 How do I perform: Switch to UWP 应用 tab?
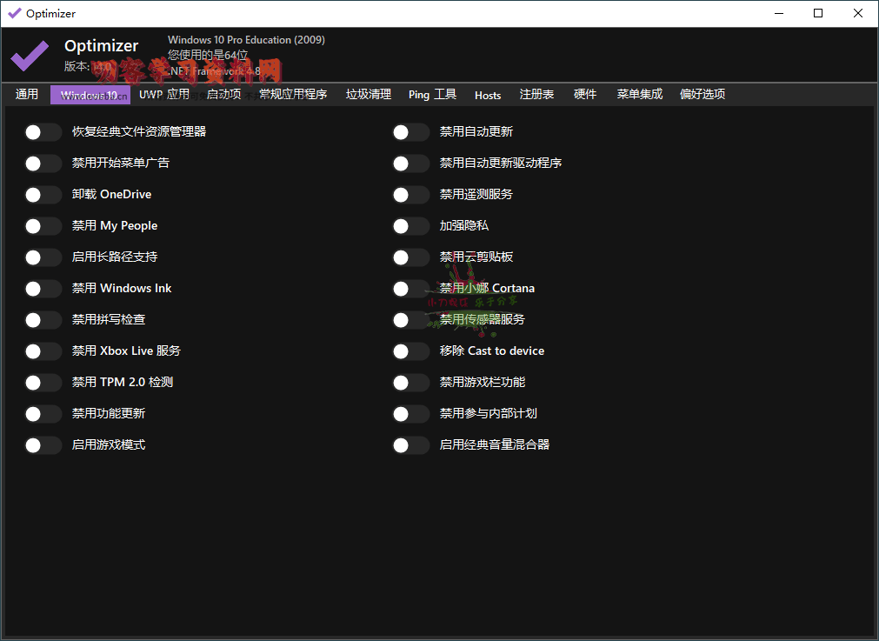tap(164, 95)
